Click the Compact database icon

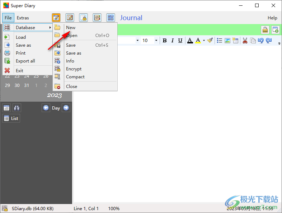click(x=57, y=77)
